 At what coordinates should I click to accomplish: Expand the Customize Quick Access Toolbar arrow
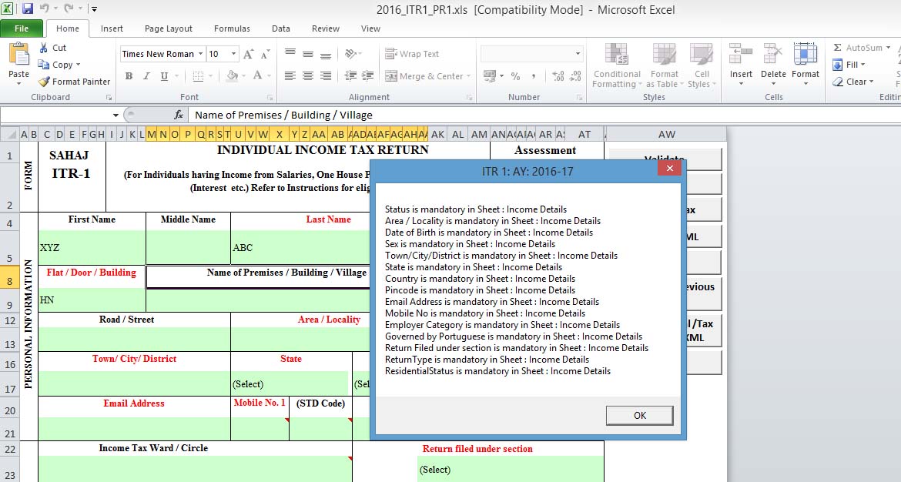94,9
